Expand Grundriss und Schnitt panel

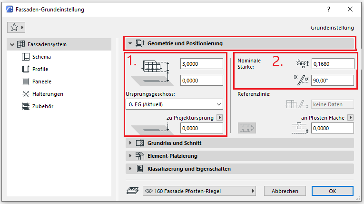(x=130, y=143)
